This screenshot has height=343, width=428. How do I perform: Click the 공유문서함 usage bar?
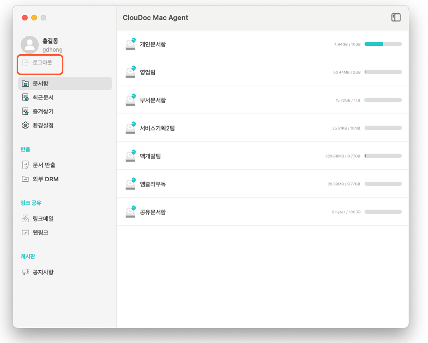pyautogui.click(x=383, y=212)
